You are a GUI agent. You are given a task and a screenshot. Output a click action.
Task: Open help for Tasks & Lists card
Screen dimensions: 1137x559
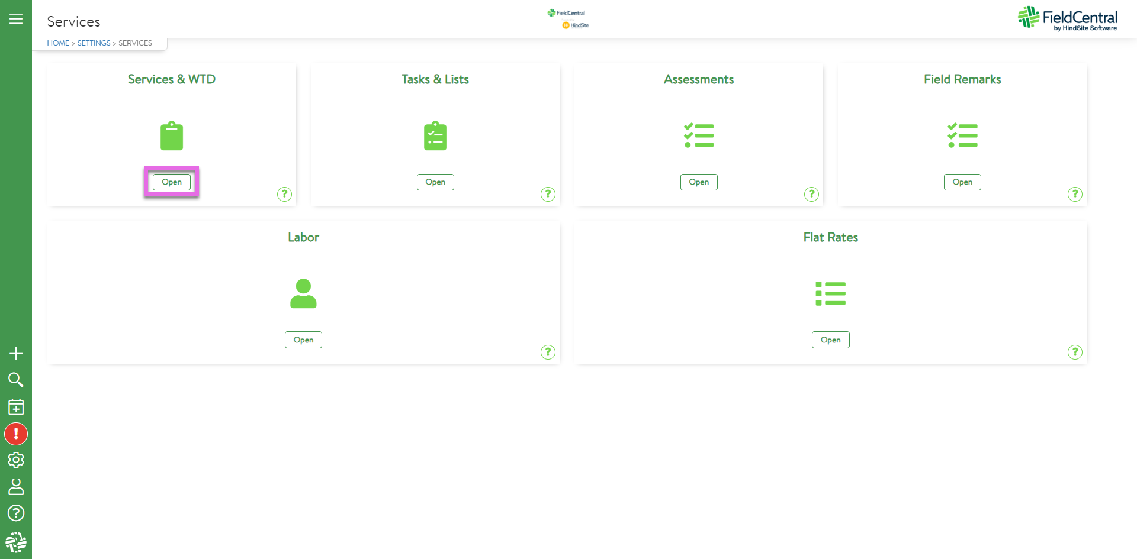coord(548,194)
